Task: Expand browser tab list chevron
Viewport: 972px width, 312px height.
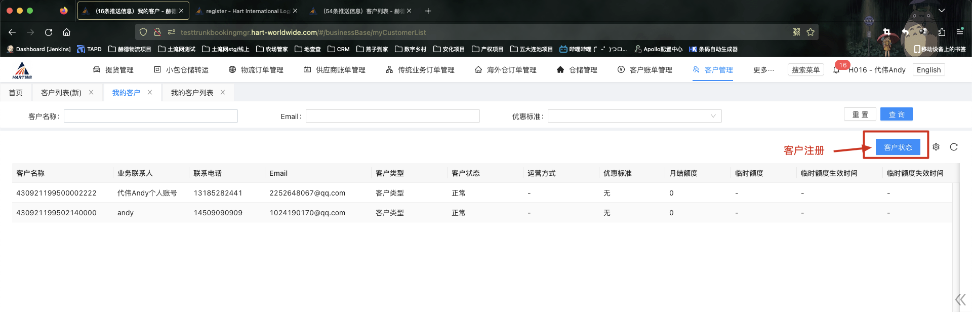Action: tap(942, 11)
